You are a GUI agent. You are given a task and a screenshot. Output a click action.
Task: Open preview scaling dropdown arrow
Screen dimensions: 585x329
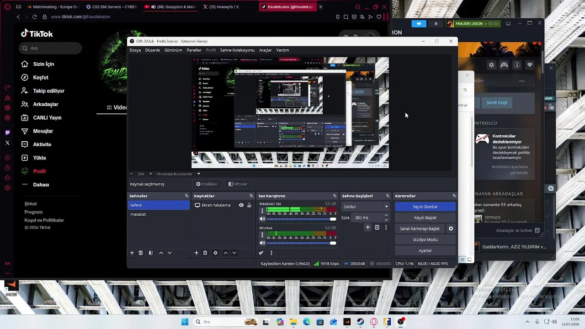[x=198, y=174]
